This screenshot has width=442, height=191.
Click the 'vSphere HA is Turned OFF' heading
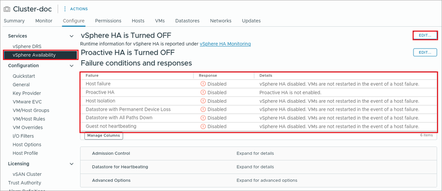[x=126, y=35]
